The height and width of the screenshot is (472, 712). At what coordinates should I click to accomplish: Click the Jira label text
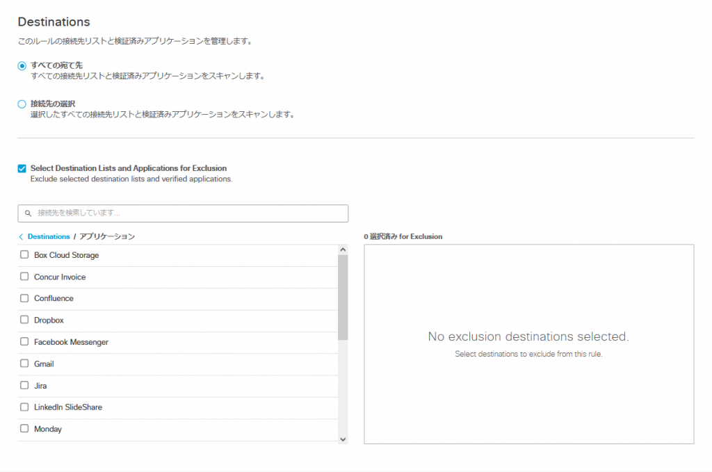tap(40, 386)
